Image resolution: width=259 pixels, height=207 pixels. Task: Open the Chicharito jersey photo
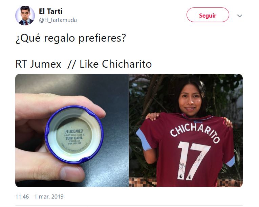(186, 130)
